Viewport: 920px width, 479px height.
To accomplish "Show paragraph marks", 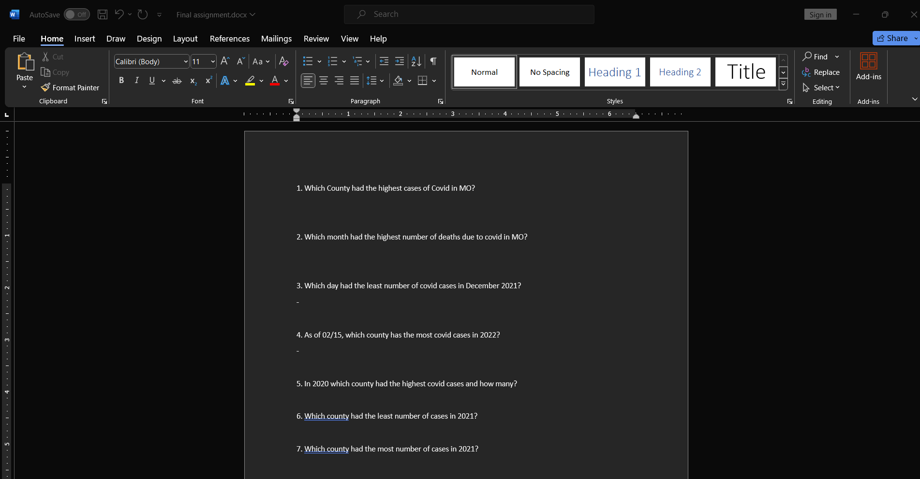I will (433, 61).
